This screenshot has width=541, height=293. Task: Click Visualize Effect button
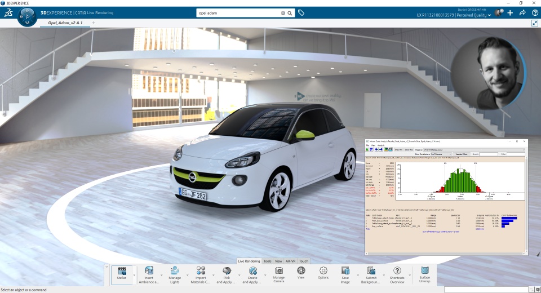pyautogui.click(x=462, y=154)
